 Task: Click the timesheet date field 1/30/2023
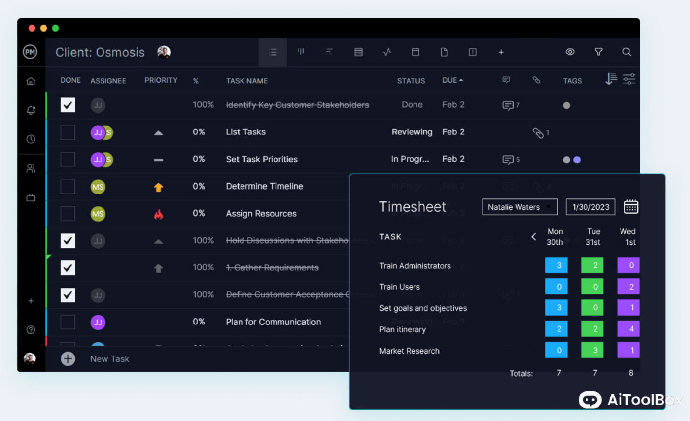click(590, 207)
